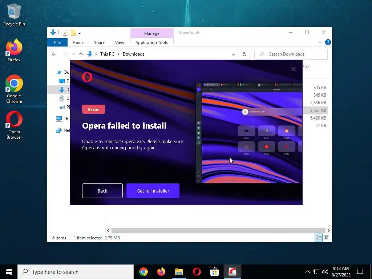
Task: Open the Recycle Bin desktop icon
Action: (14, 15)
